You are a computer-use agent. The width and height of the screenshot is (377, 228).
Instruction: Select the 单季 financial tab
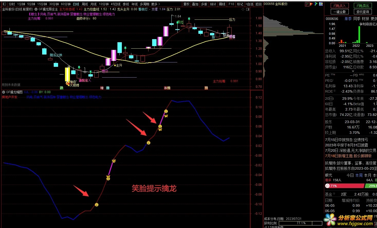pyautogui.click(x=348, y=19)
